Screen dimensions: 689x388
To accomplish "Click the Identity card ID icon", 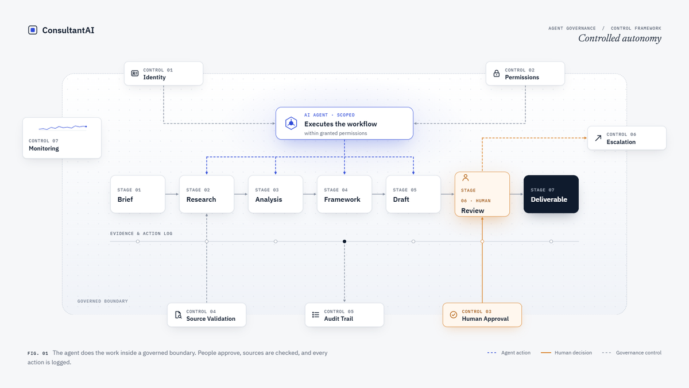I will pyautogui.click(x=135, y=74).
